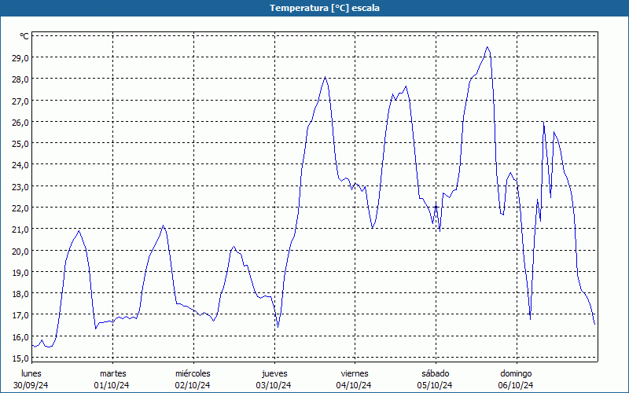Select the 15,0 y-axis value
This screenshot has height=393, width=629.
tap(21, 358)
